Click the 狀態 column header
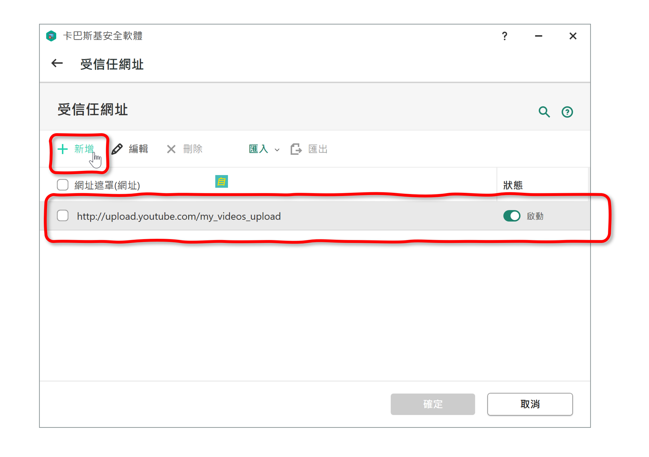 [x=513, y=185]
